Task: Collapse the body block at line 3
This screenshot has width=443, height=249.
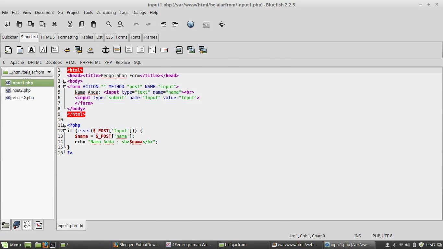Action: pos(65,81)
